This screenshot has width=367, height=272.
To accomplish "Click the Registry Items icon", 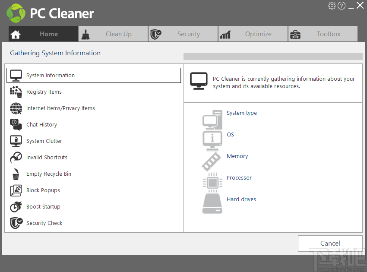I will pos(16,92).
